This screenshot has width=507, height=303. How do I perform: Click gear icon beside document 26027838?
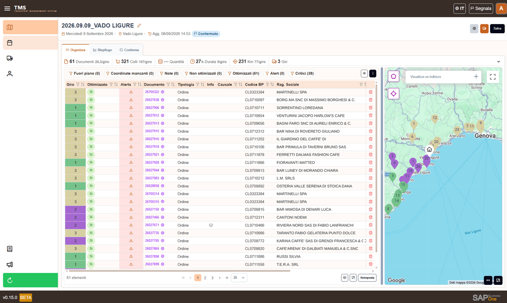pyautogui.click(x=162, y=100)
